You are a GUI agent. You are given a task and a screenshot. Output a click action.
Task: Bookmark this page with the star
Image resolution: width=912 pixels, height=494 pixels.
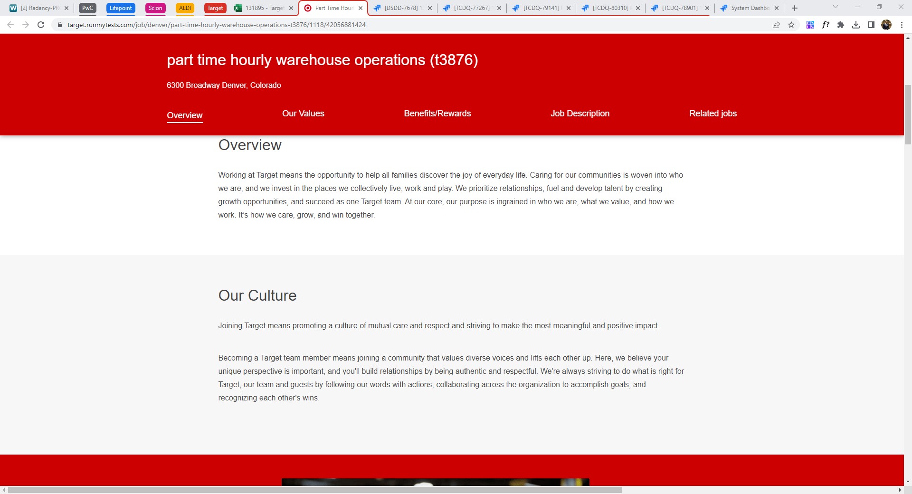click(791, 25)
